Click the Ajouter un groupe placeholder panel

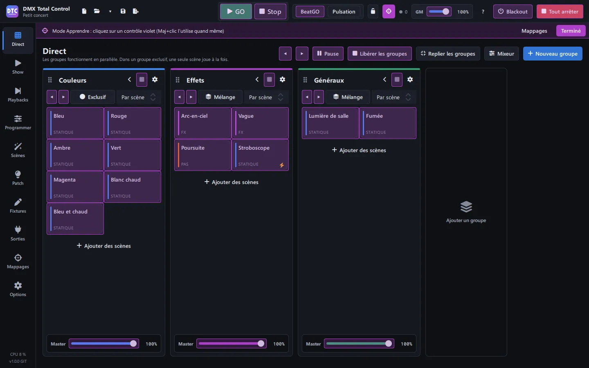pos(466,212)
